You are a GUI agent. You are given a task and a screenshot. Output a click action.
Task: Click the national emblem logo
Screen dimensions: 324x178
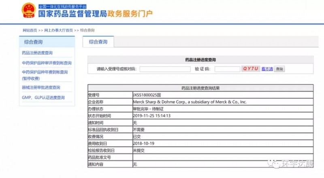[x=29, y=10]
